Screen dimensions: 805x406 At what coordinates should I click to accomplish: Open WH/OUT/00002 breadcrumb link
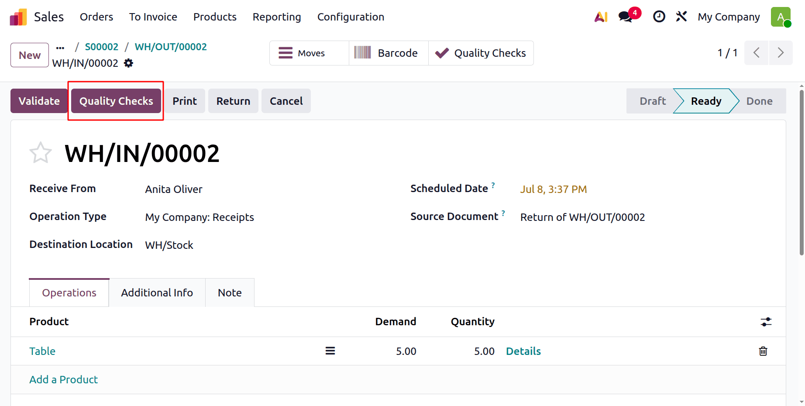coord(171,47)
